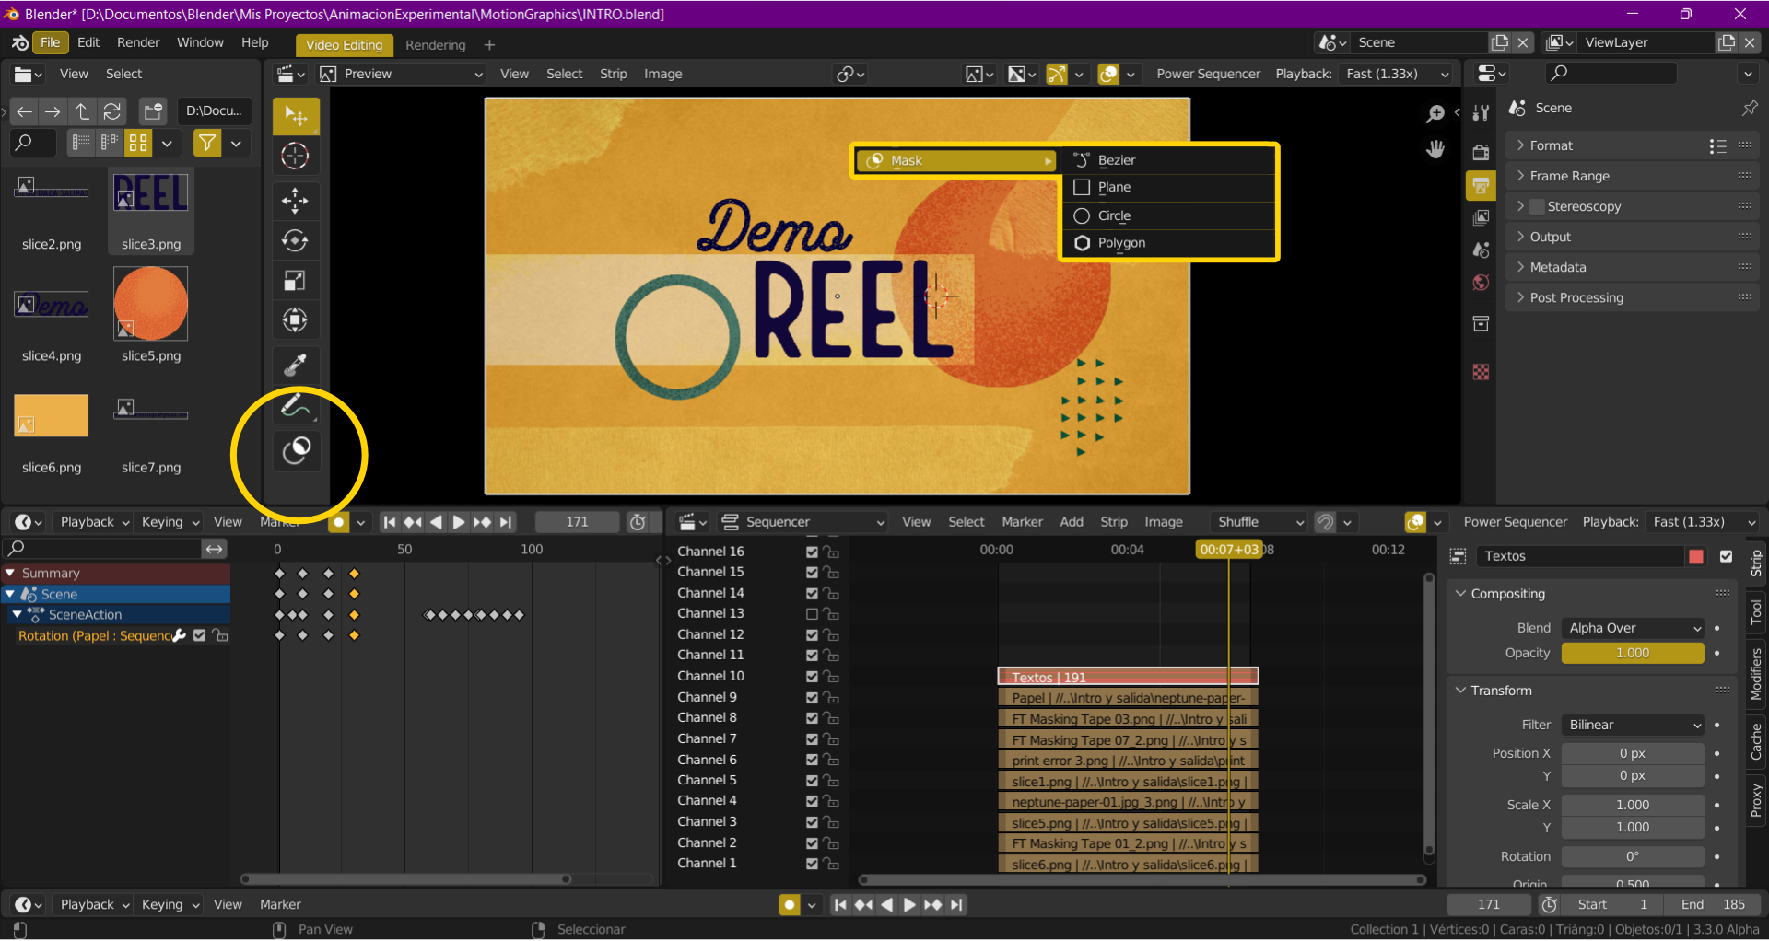Toggle Channel 16 enabled checkbox
This screenshot has height=941, width=1769.
[812, 552]
